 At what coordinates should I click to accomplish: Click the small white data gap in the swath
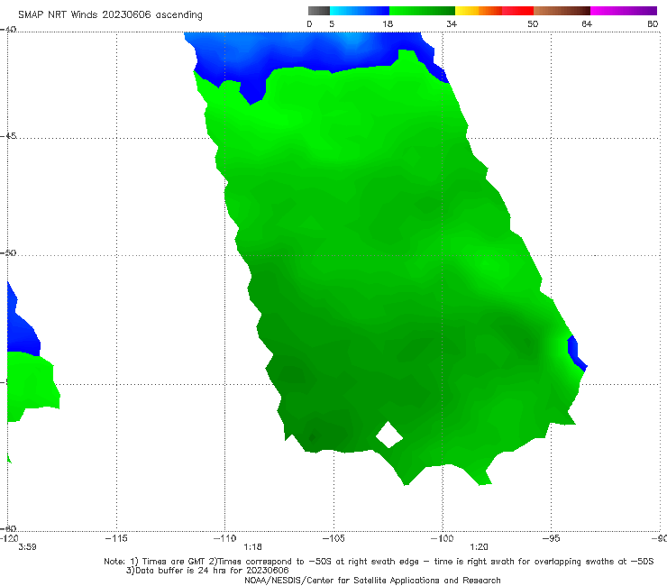click(x=389, y=435)
